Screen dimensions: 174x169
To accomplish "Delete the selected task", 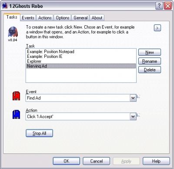I will click(150, 70).
